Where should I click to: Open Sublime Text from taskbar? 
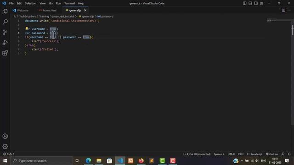pyautogui.click(x=152, y=161)
